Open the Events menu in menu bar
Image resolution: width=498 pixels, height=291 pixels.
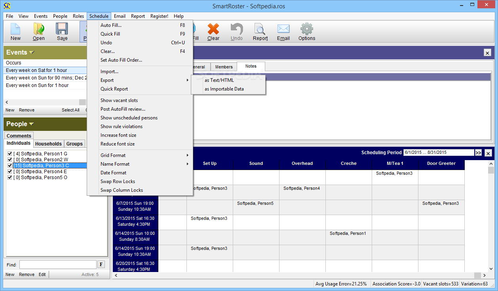41,16
